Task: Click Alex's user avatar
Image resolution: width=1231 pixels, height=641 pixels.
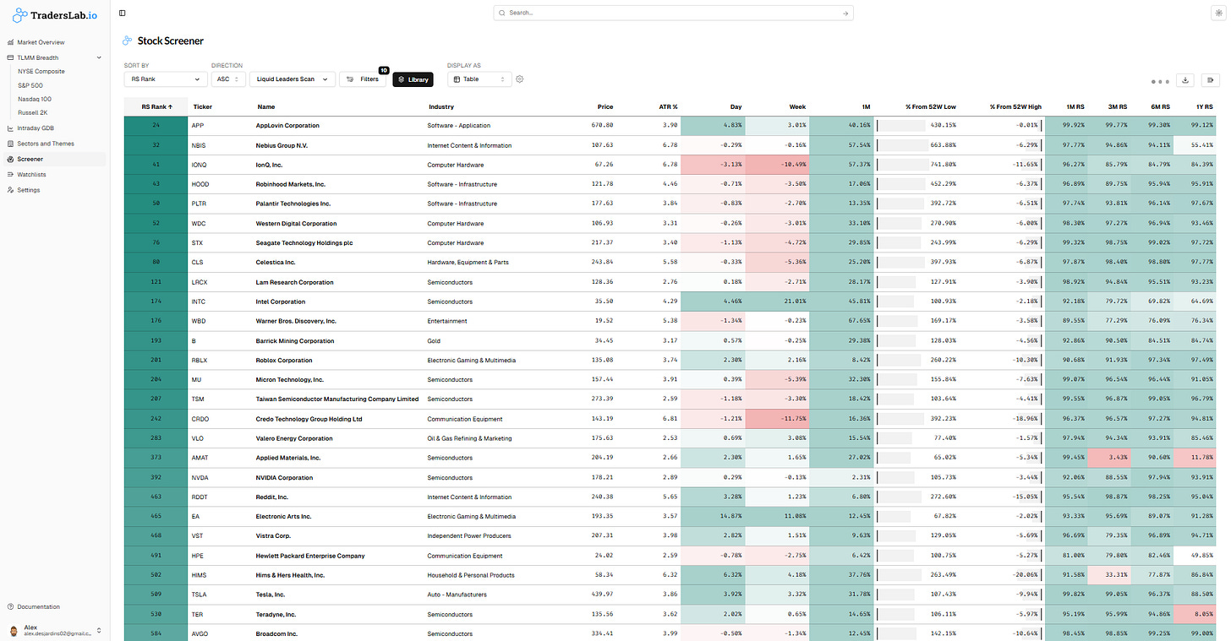Action: [x=14, y=630]
